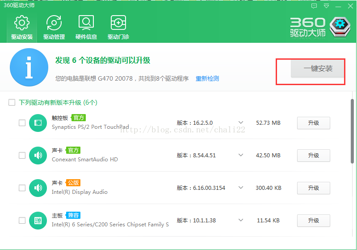
Task: Click the Synaptics PS/2 Port TouchPad text
Action: (90, 127)
